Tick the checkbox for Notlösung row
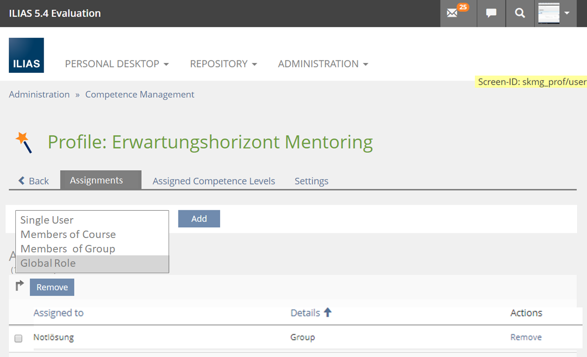 [18, 338]
